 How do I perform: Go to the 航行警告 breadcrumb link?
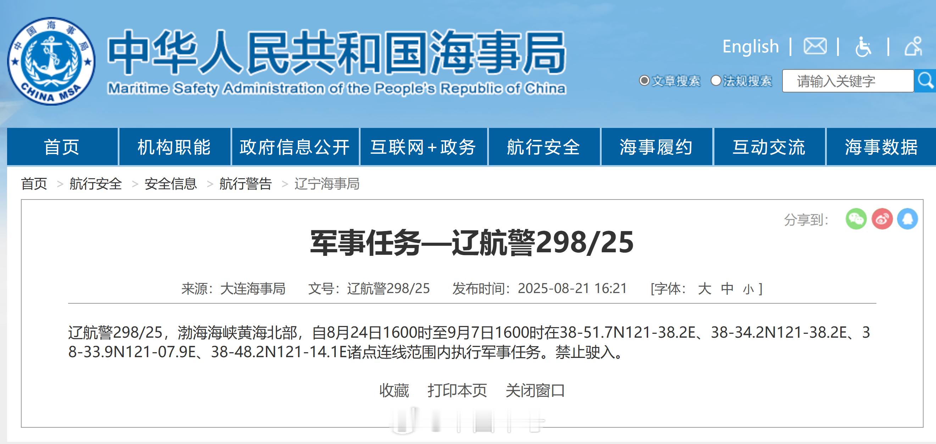click(x=246, y=184)
